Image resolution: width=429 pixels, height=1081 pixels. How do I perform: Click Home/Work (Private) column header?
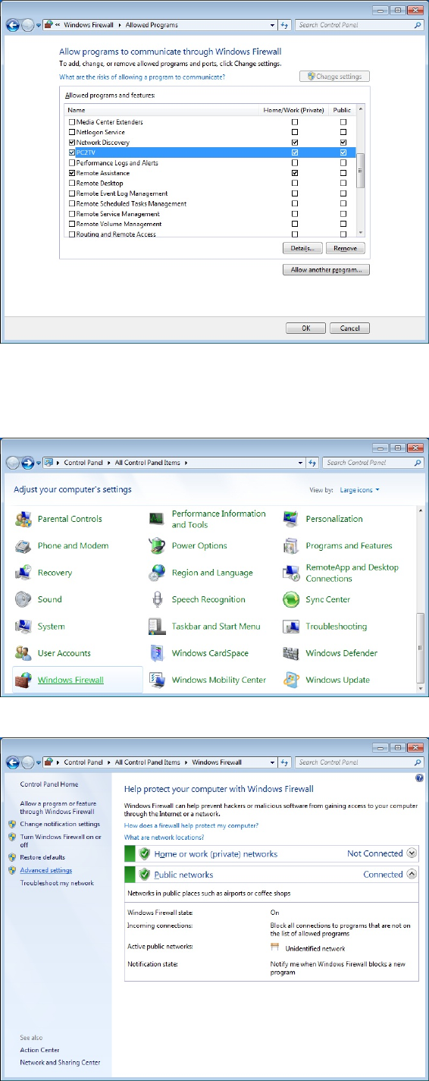pyautogui.click(x=295, y=110)
